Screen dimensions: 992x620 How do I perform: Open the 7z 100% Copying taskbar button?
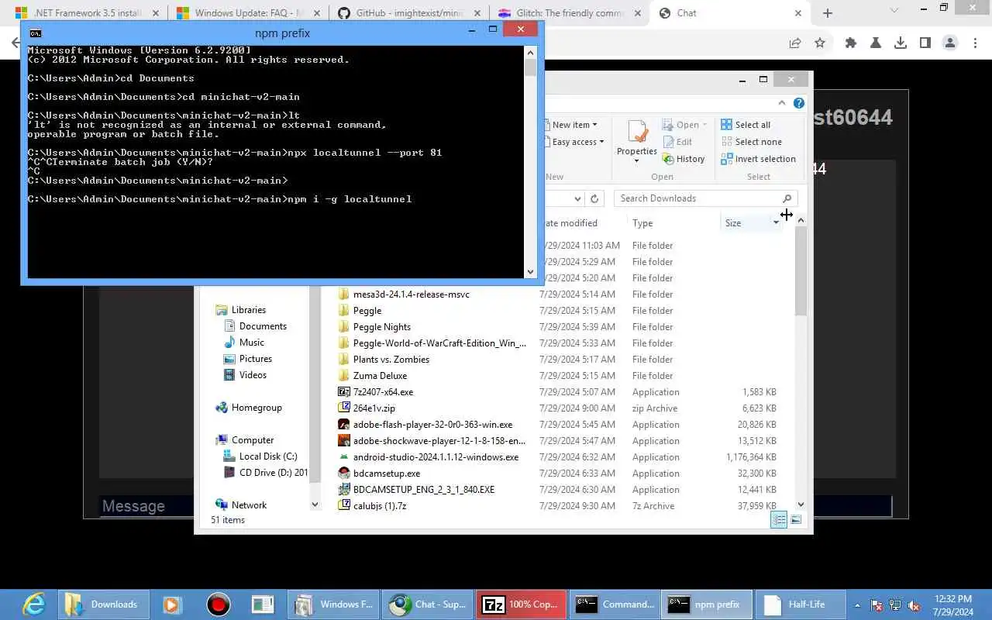point(521,604)
